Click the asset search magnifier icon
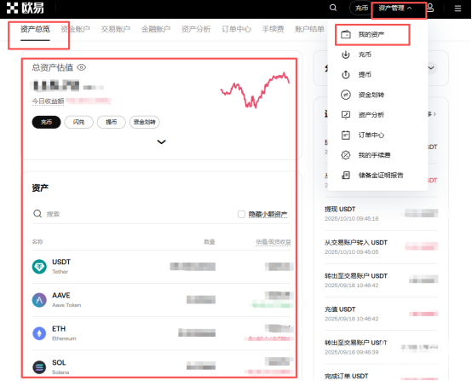This screenshot has width=472, height=381. 37,214
